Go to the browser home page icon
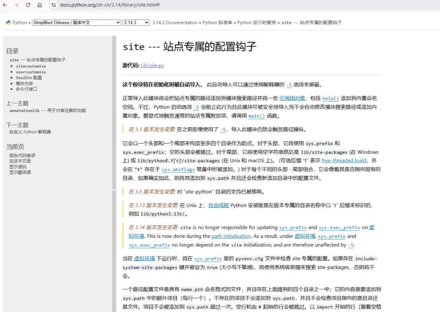This screenshot has height=312, width=440. tap(40, 5)
